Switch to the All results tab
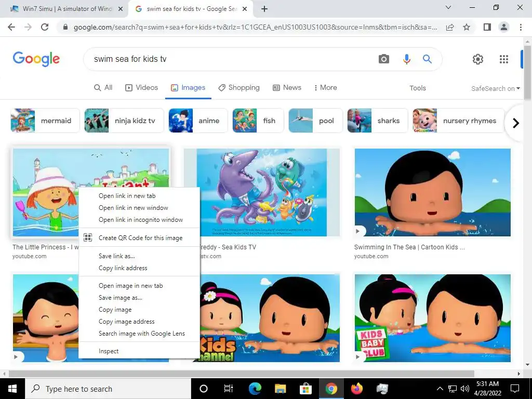The image size is (532, 399). point(103,87)
